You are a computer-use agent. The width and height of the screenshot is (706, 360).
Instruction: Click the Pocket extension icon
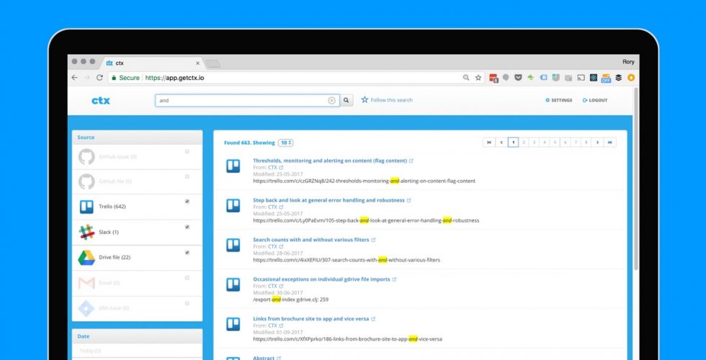click(x=518, y=78)
